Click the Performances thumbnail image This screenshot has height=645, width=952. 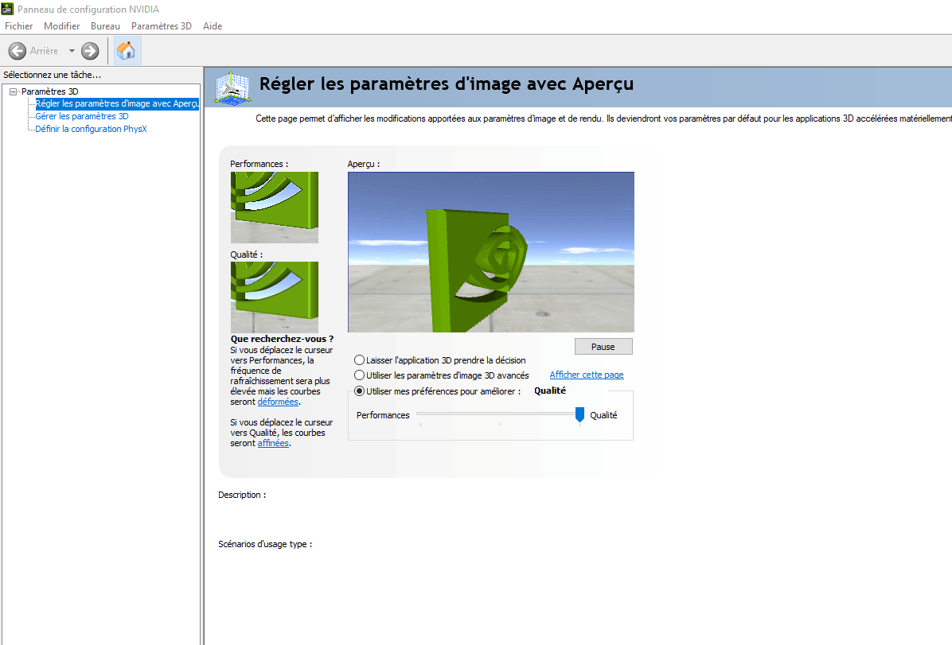pyautogui.click(x=275, y=208)
